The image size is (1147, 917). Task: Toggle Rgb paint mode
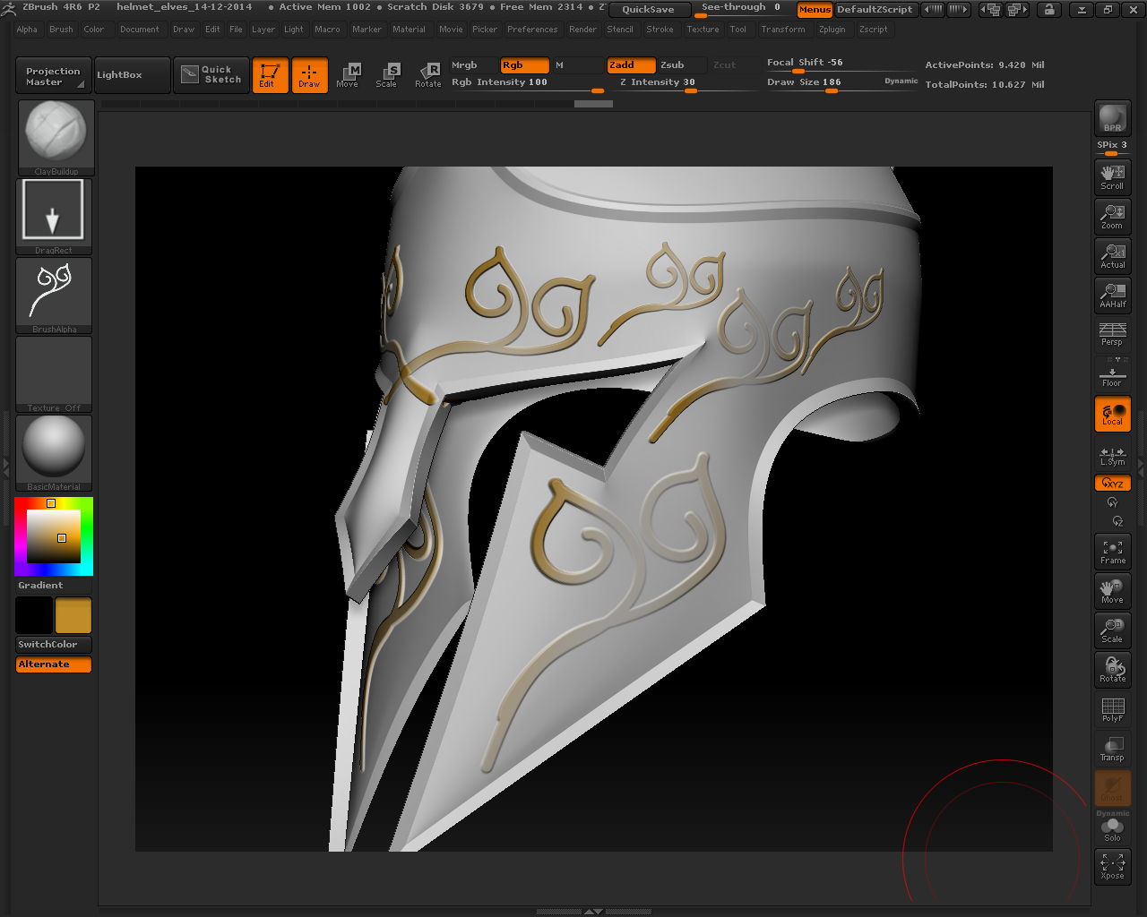pyautogui.click(x=525, y=65)
